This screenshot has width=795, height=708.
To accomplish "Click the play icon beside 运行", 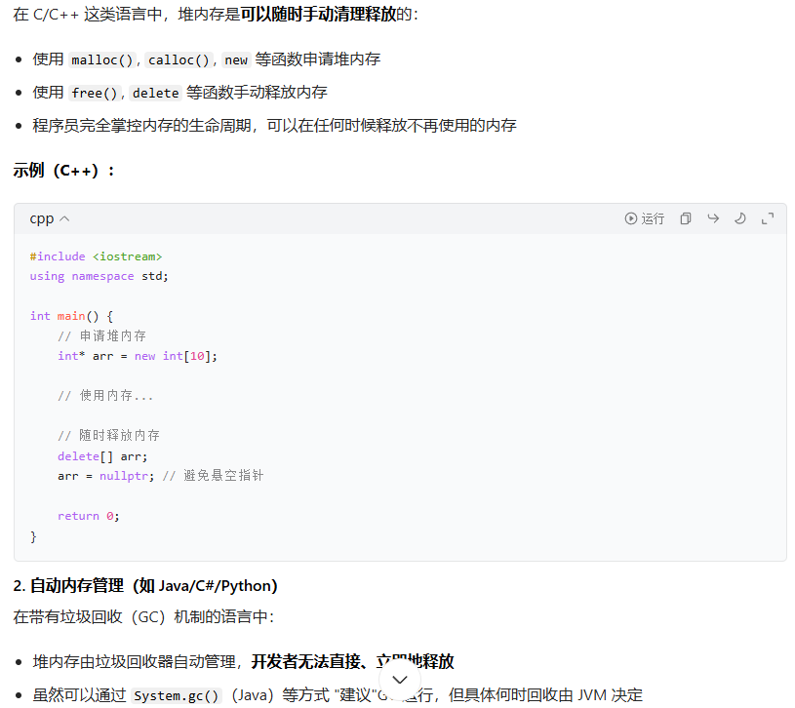I will click(x=631, y=218).
